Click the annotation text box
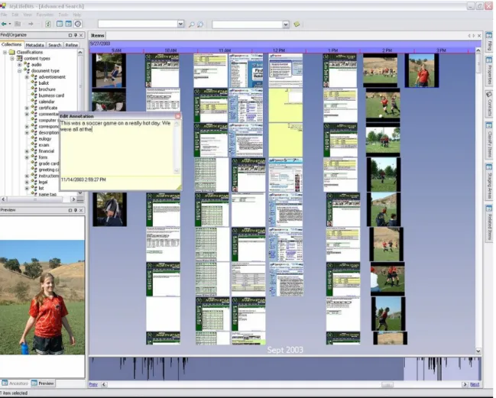Viewport: 496px width, 398px height. (116, 147)
